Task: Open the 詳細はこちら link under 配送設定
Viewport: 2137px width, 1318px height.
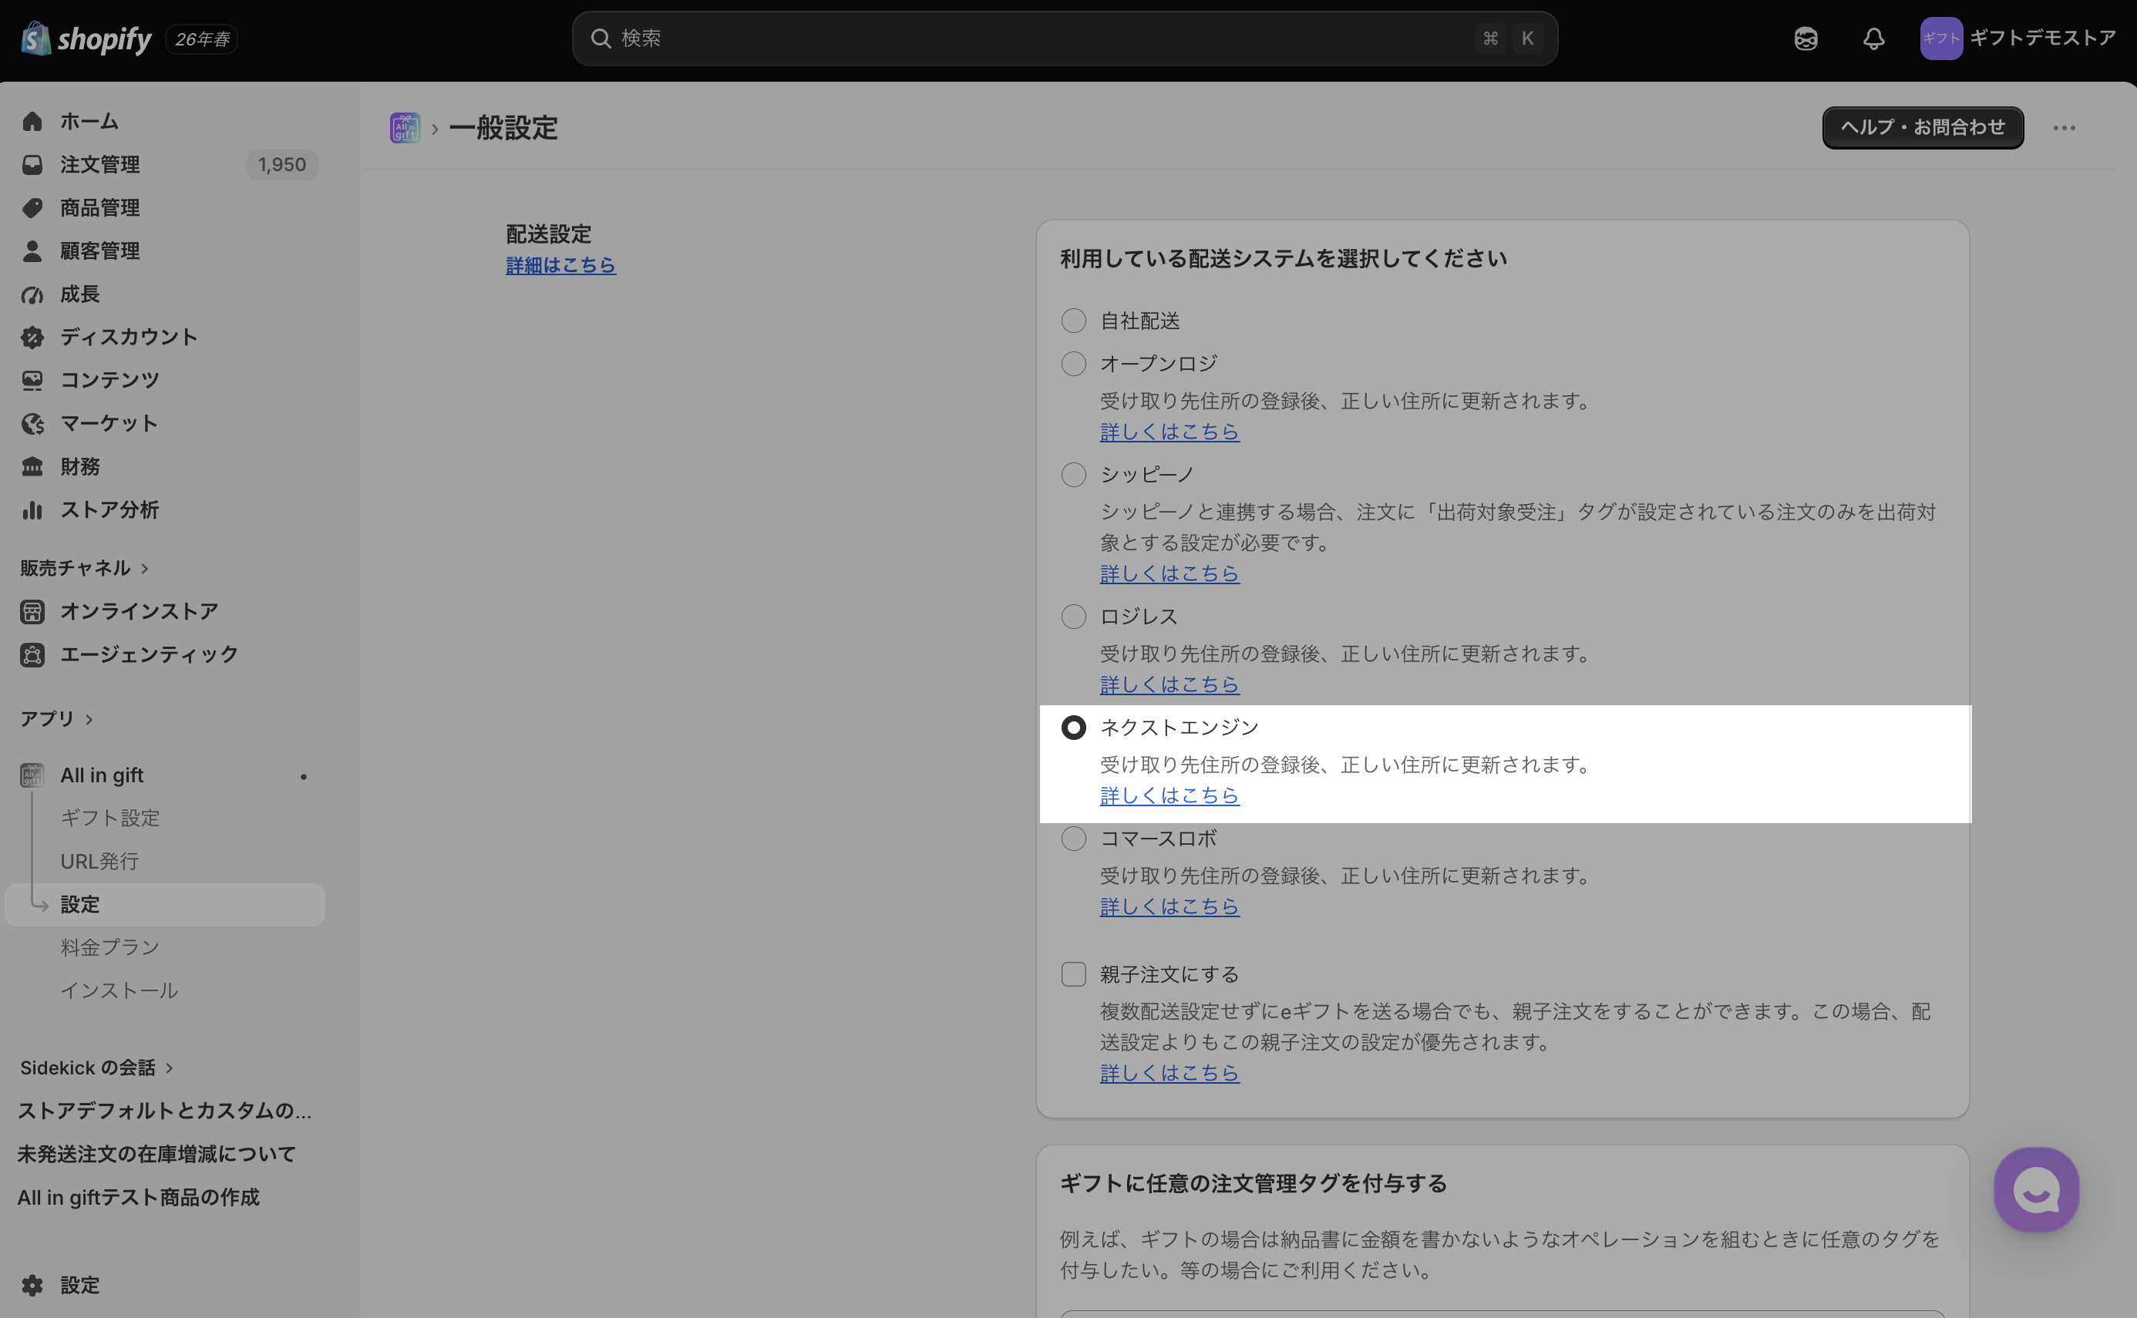Action: coord(560,265)
